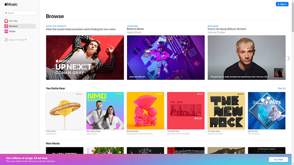Viewport: 294px width, 165px height.
Task: Click the Open in iTunes note icon
Action: click(x=6, y=40)
